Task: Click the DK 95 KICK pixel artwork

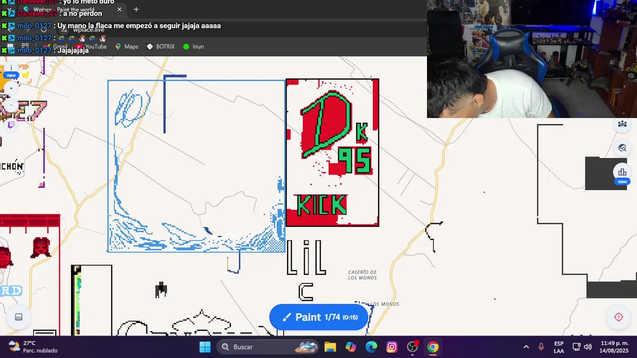Action: point(332,153)
